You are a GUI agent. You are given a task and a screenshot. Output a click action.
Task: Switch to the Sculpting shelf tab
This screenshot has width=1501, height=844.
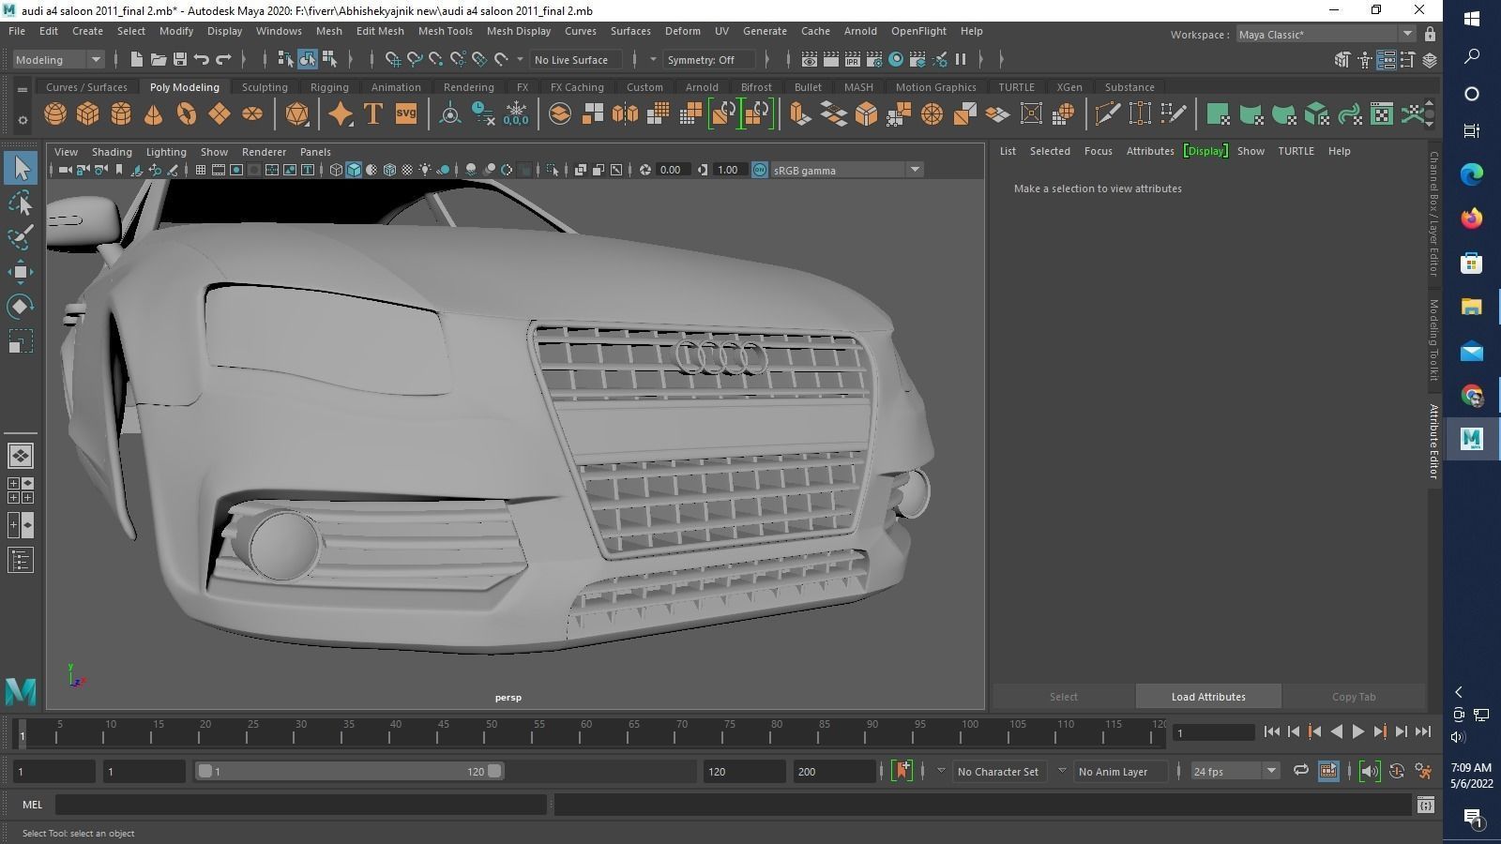click(x=265, y=87)
